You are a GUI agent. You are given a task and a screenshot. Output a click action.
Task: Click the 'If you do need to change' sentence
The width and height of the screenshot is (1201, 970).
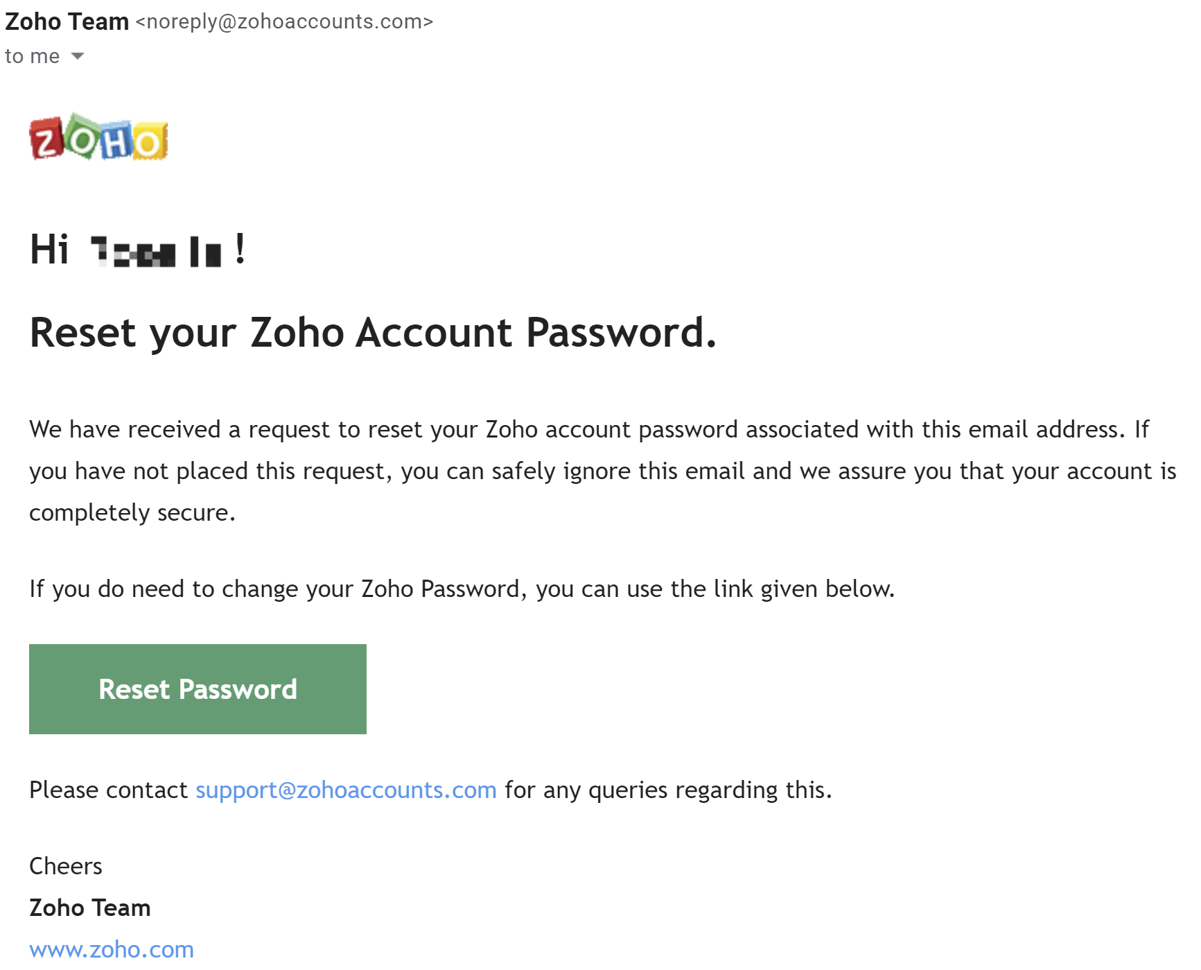(462, 589)
